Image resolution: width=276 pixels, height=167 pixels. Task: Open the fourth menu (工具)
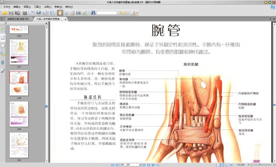click(x=37, y=7)
